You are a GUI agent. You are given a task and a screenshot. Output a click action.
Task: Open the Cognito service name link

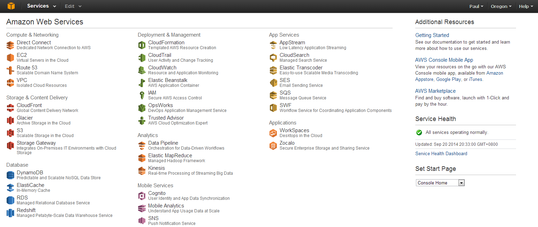coord(157,193)
